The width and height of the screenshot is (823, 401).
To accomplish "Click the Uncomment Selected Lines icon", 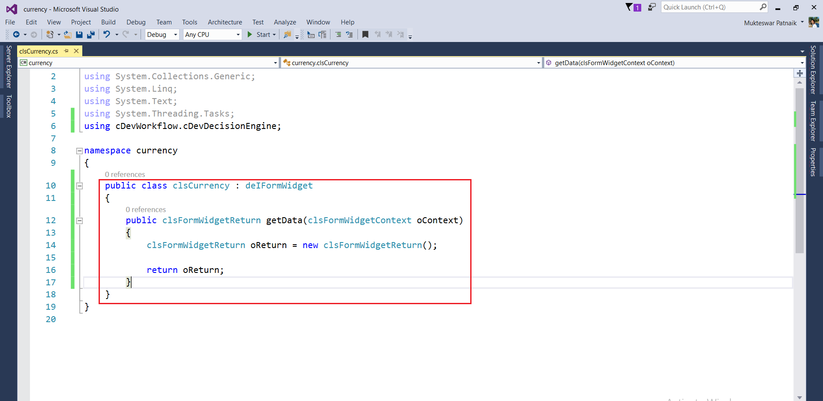I will pos(349,35).
